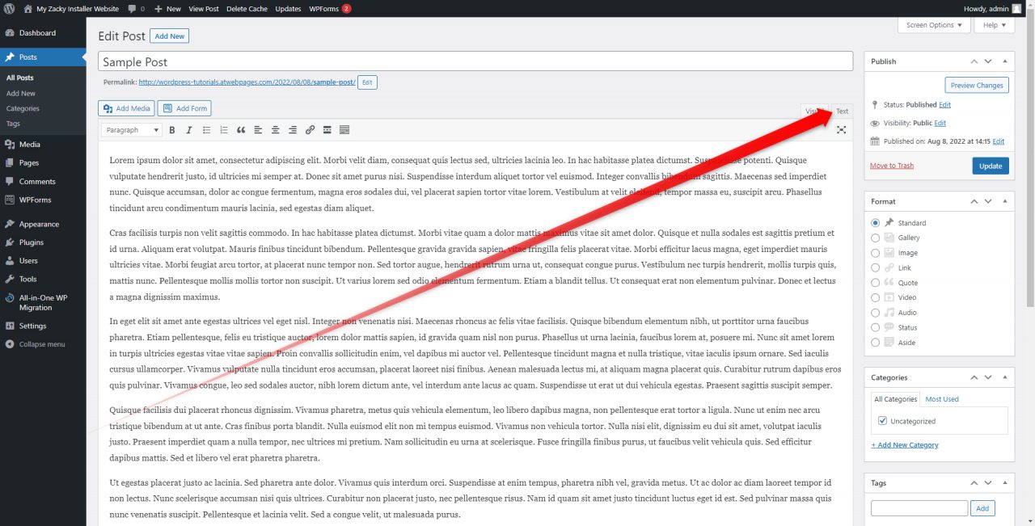Viewport: 1035px width, 526px height.
Task: Switch to the Text editor tab
Action: point(842,111)
